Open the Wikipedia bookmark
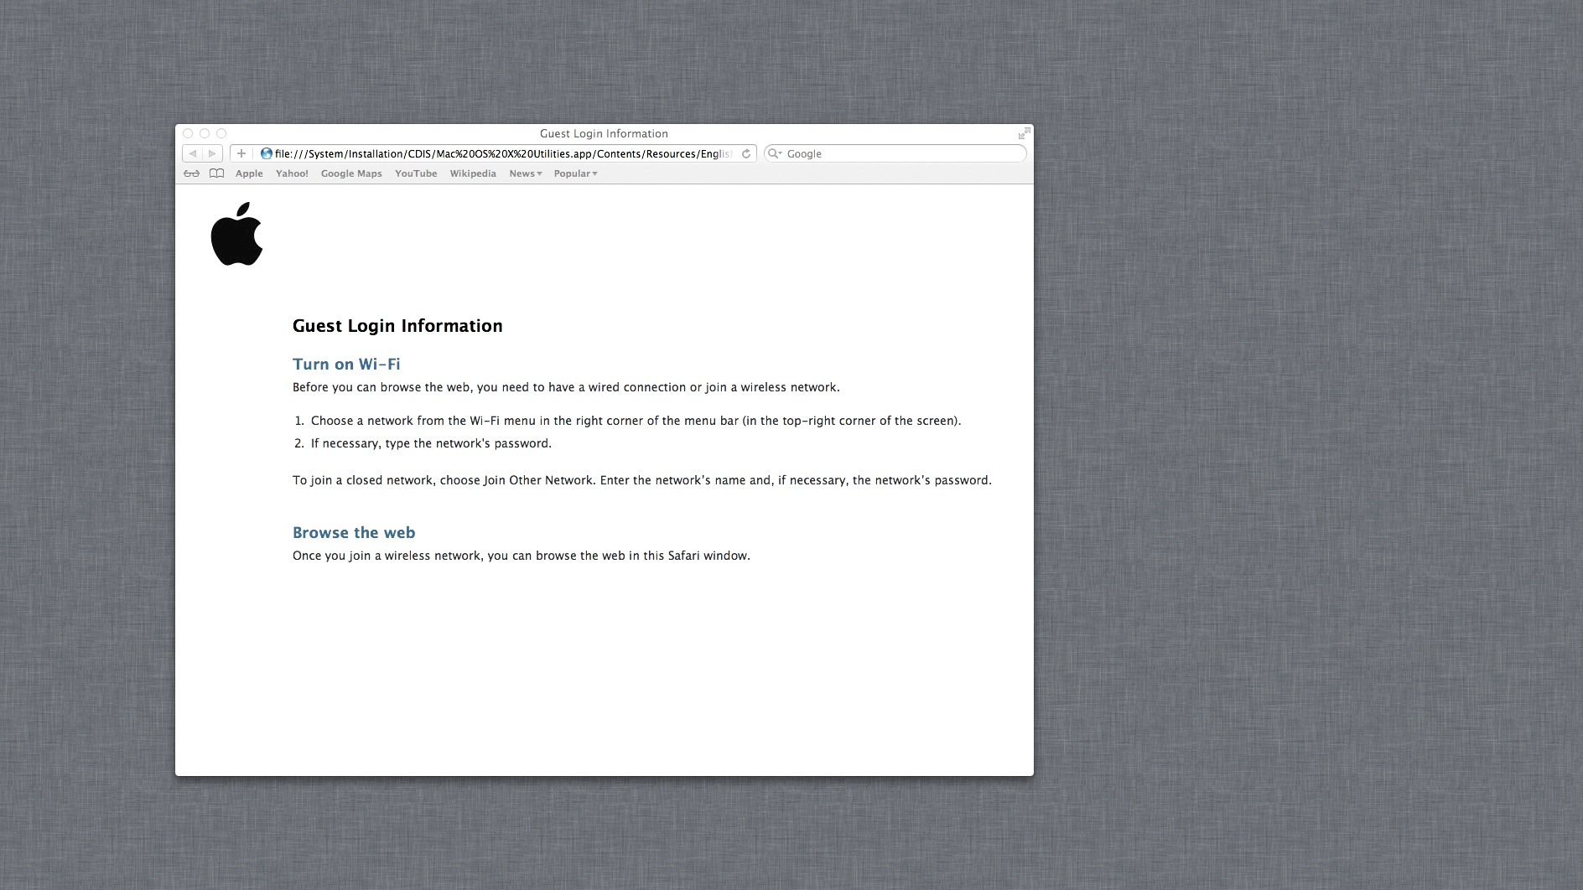Screen dimensions: 1583x890 click(x=473, y=173)
